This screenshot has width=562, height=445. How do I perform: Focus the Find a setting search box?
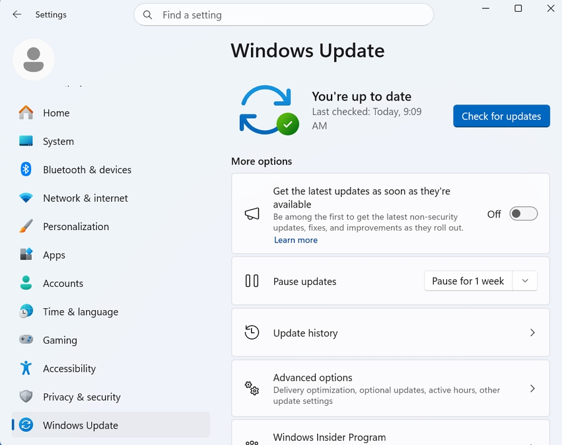click(x=284, y=15)
